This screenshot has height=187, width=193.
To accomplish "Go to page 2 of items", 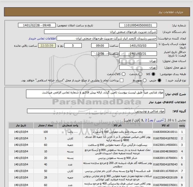I will [x=146, y=120].
